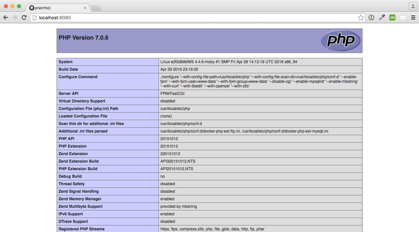Select the provided by mbstring value

[x=178, y=206]
